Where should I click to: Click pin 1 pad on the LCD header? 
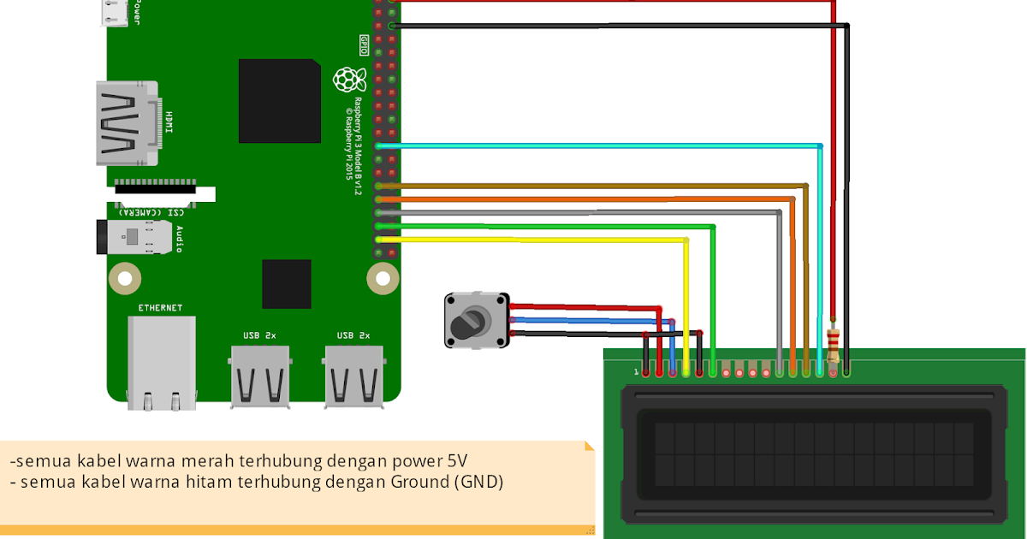coord(644,371)
